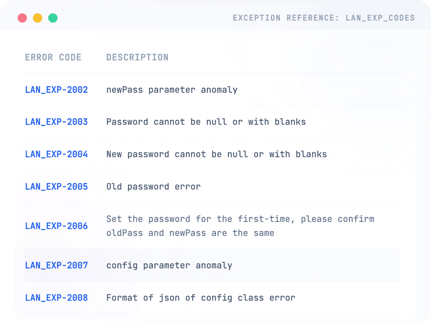Click the window title EXCEPTION REFERENCE: LAN_EXP_CODES

click(324, 18)
